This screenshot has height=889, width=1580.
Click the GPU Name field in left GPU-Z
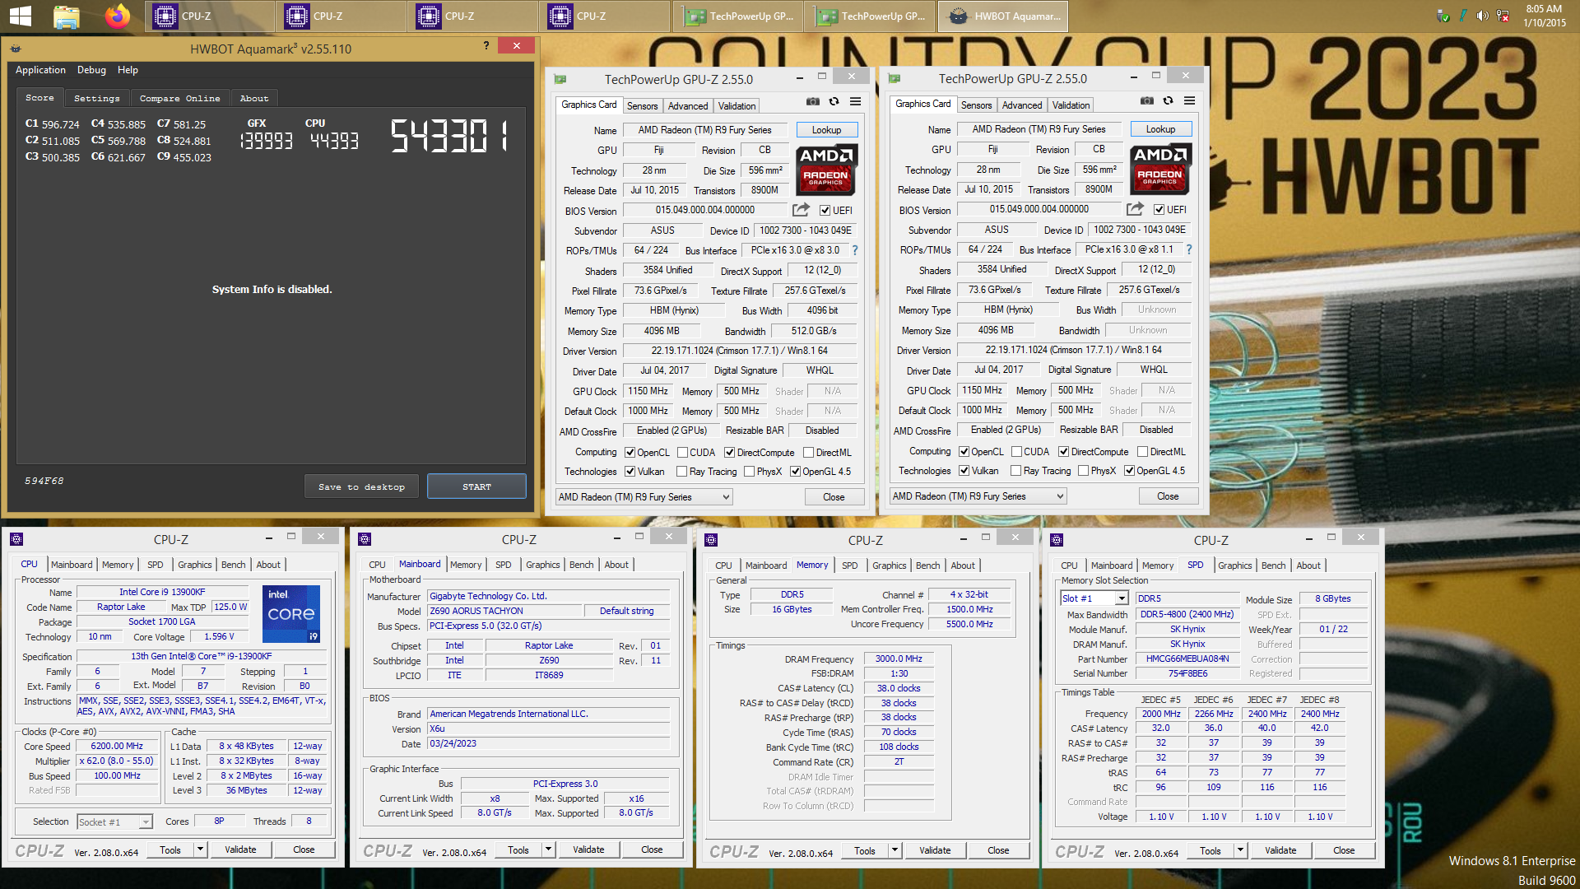[704, 130]
